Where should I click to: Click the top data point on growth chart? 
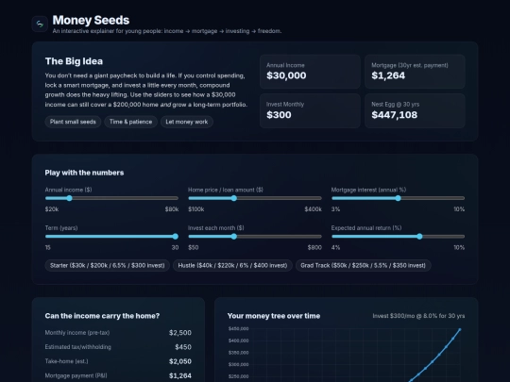click(460, 330)
